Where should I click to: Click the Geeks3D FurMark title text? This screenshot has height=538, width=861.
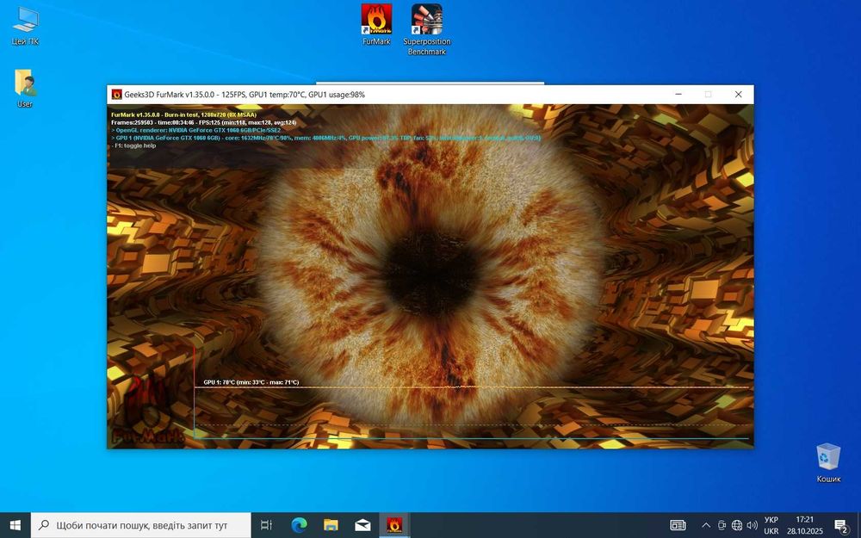point(245,95)
